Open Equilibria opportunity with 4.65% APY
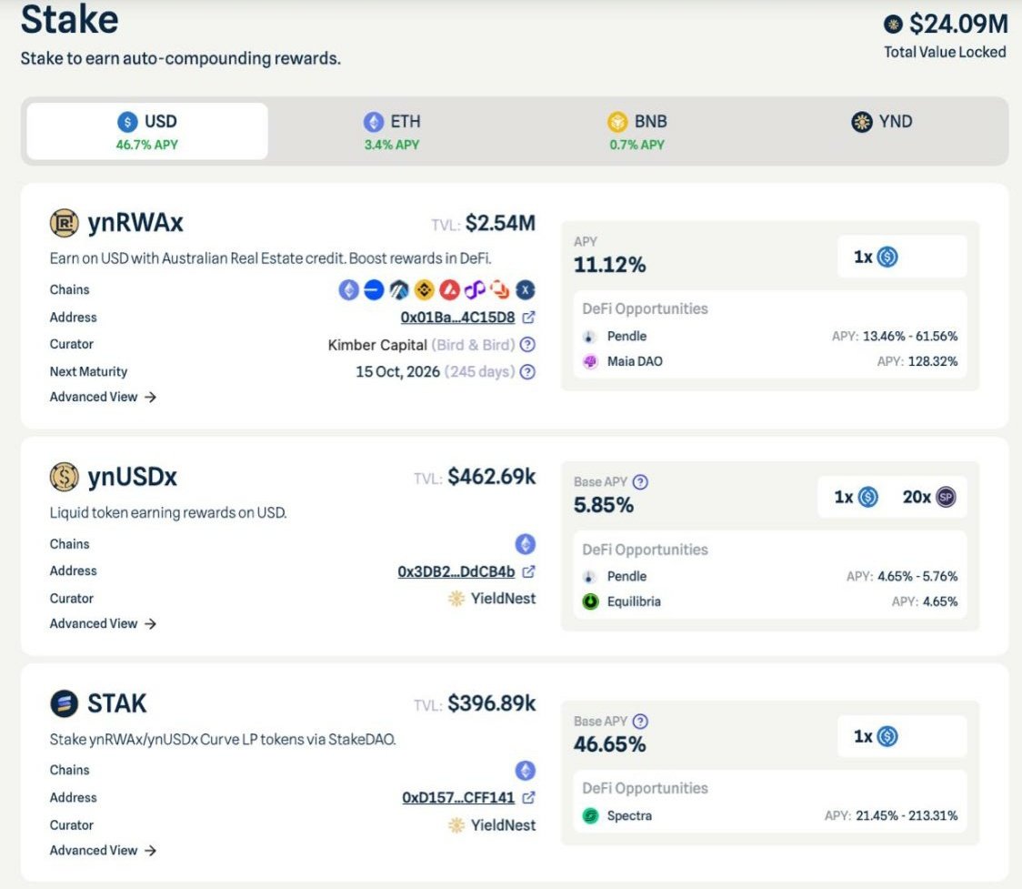1022x889 pixels. pos(770,601)
